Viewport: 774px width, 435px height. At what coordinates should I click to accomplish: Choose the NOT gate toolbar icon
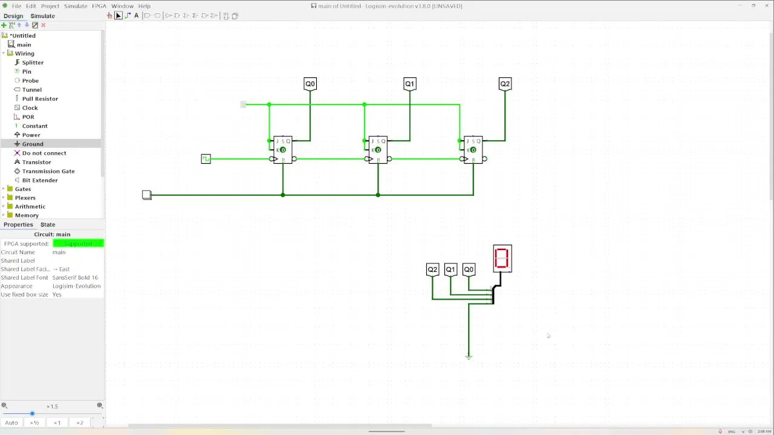tap(169, 16)
